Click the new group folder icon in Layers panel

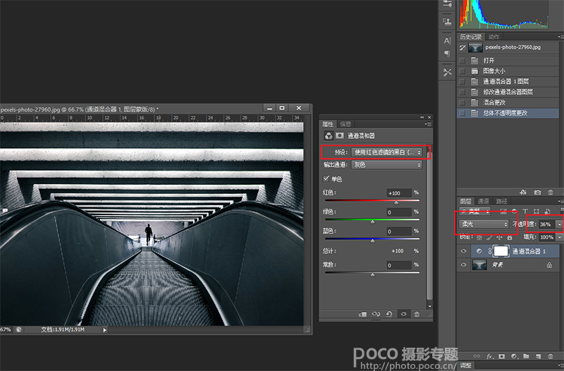(x=527, y=355)
